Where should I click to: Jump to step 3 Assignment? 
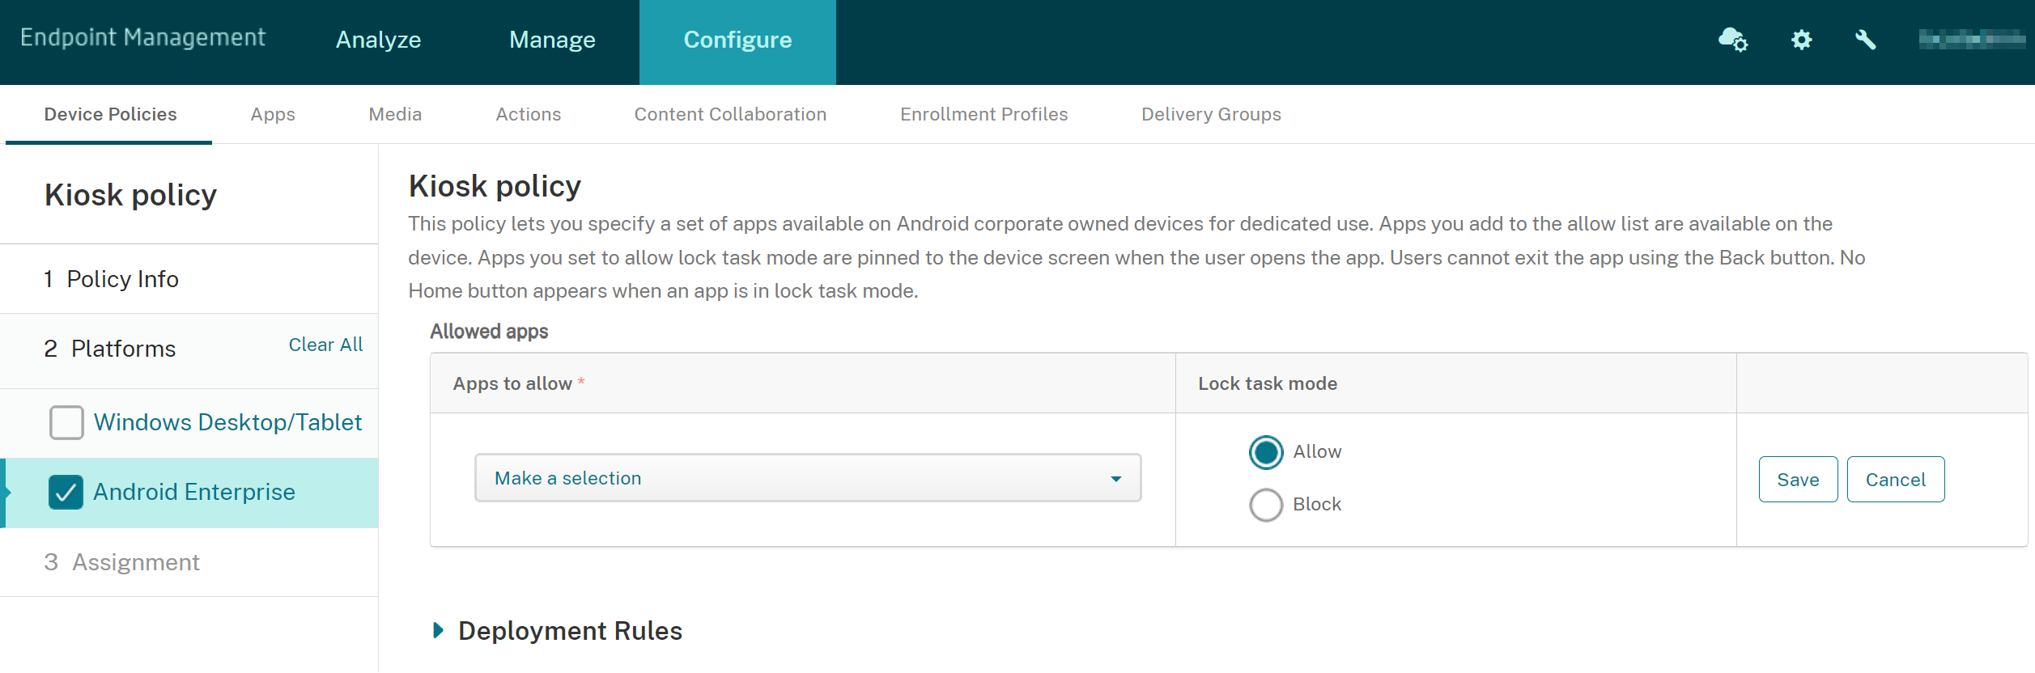click(135, 562)
